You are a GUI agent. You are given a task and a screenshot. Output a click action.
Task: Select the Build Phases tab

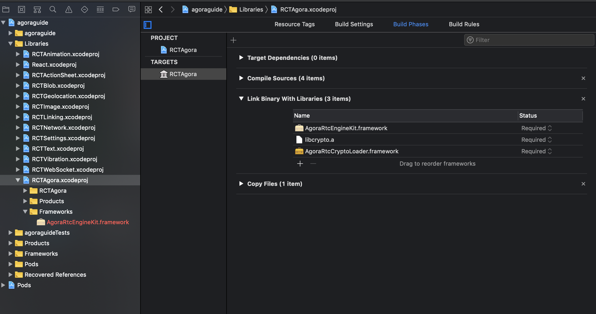point(411,24)
